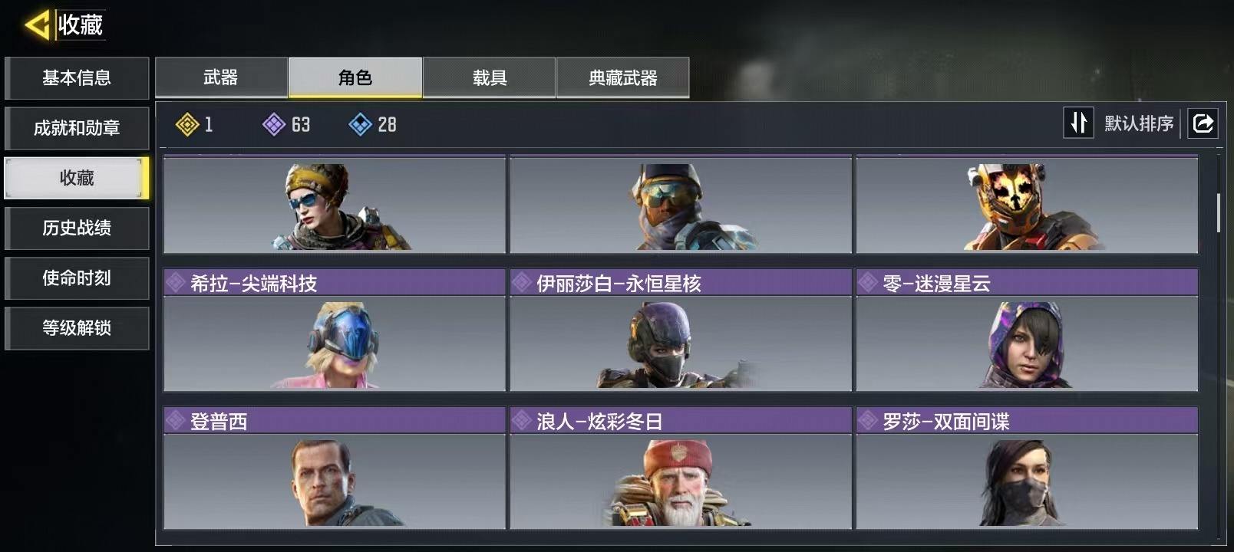The width and height of the screenshot is (1234, 552).
Task: Open the 默认排序 sorting dropdown
Action: [x=1139, y=123]
